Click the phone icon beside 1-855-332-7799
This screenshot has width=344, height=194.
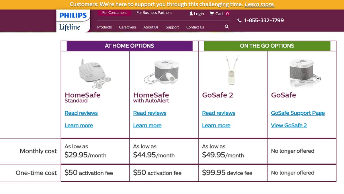click(x=239, y=20)
